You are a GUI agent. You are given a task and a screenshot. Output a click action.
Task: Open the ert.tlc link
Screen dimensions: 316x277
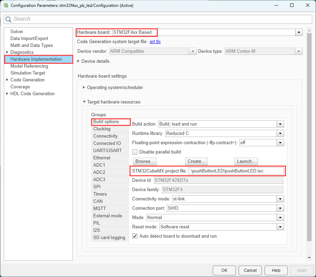pyautogui.click(x=155, y=42)
